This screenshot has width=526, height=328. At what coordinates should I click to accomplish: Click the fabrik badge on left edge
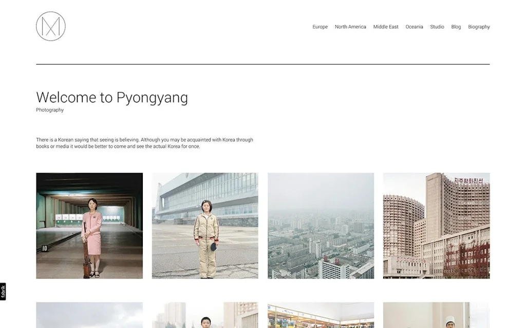pyautogui.click(x=3, y=292)
